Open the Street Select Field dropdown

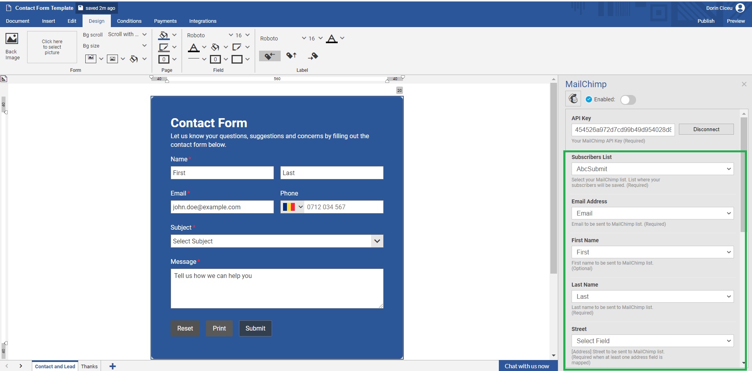(x=652, y=341)
